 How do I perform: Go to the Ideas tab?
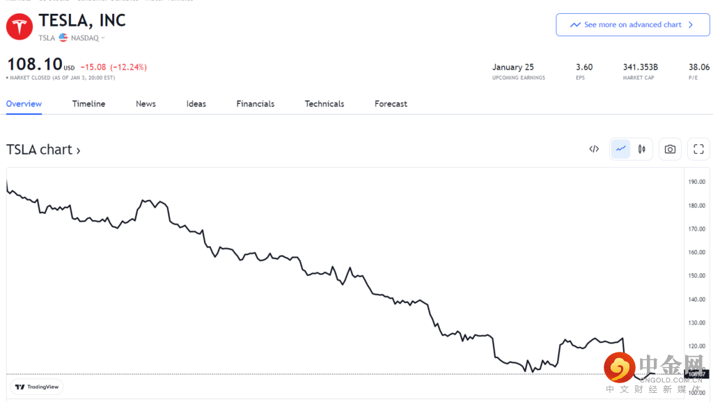196,104
